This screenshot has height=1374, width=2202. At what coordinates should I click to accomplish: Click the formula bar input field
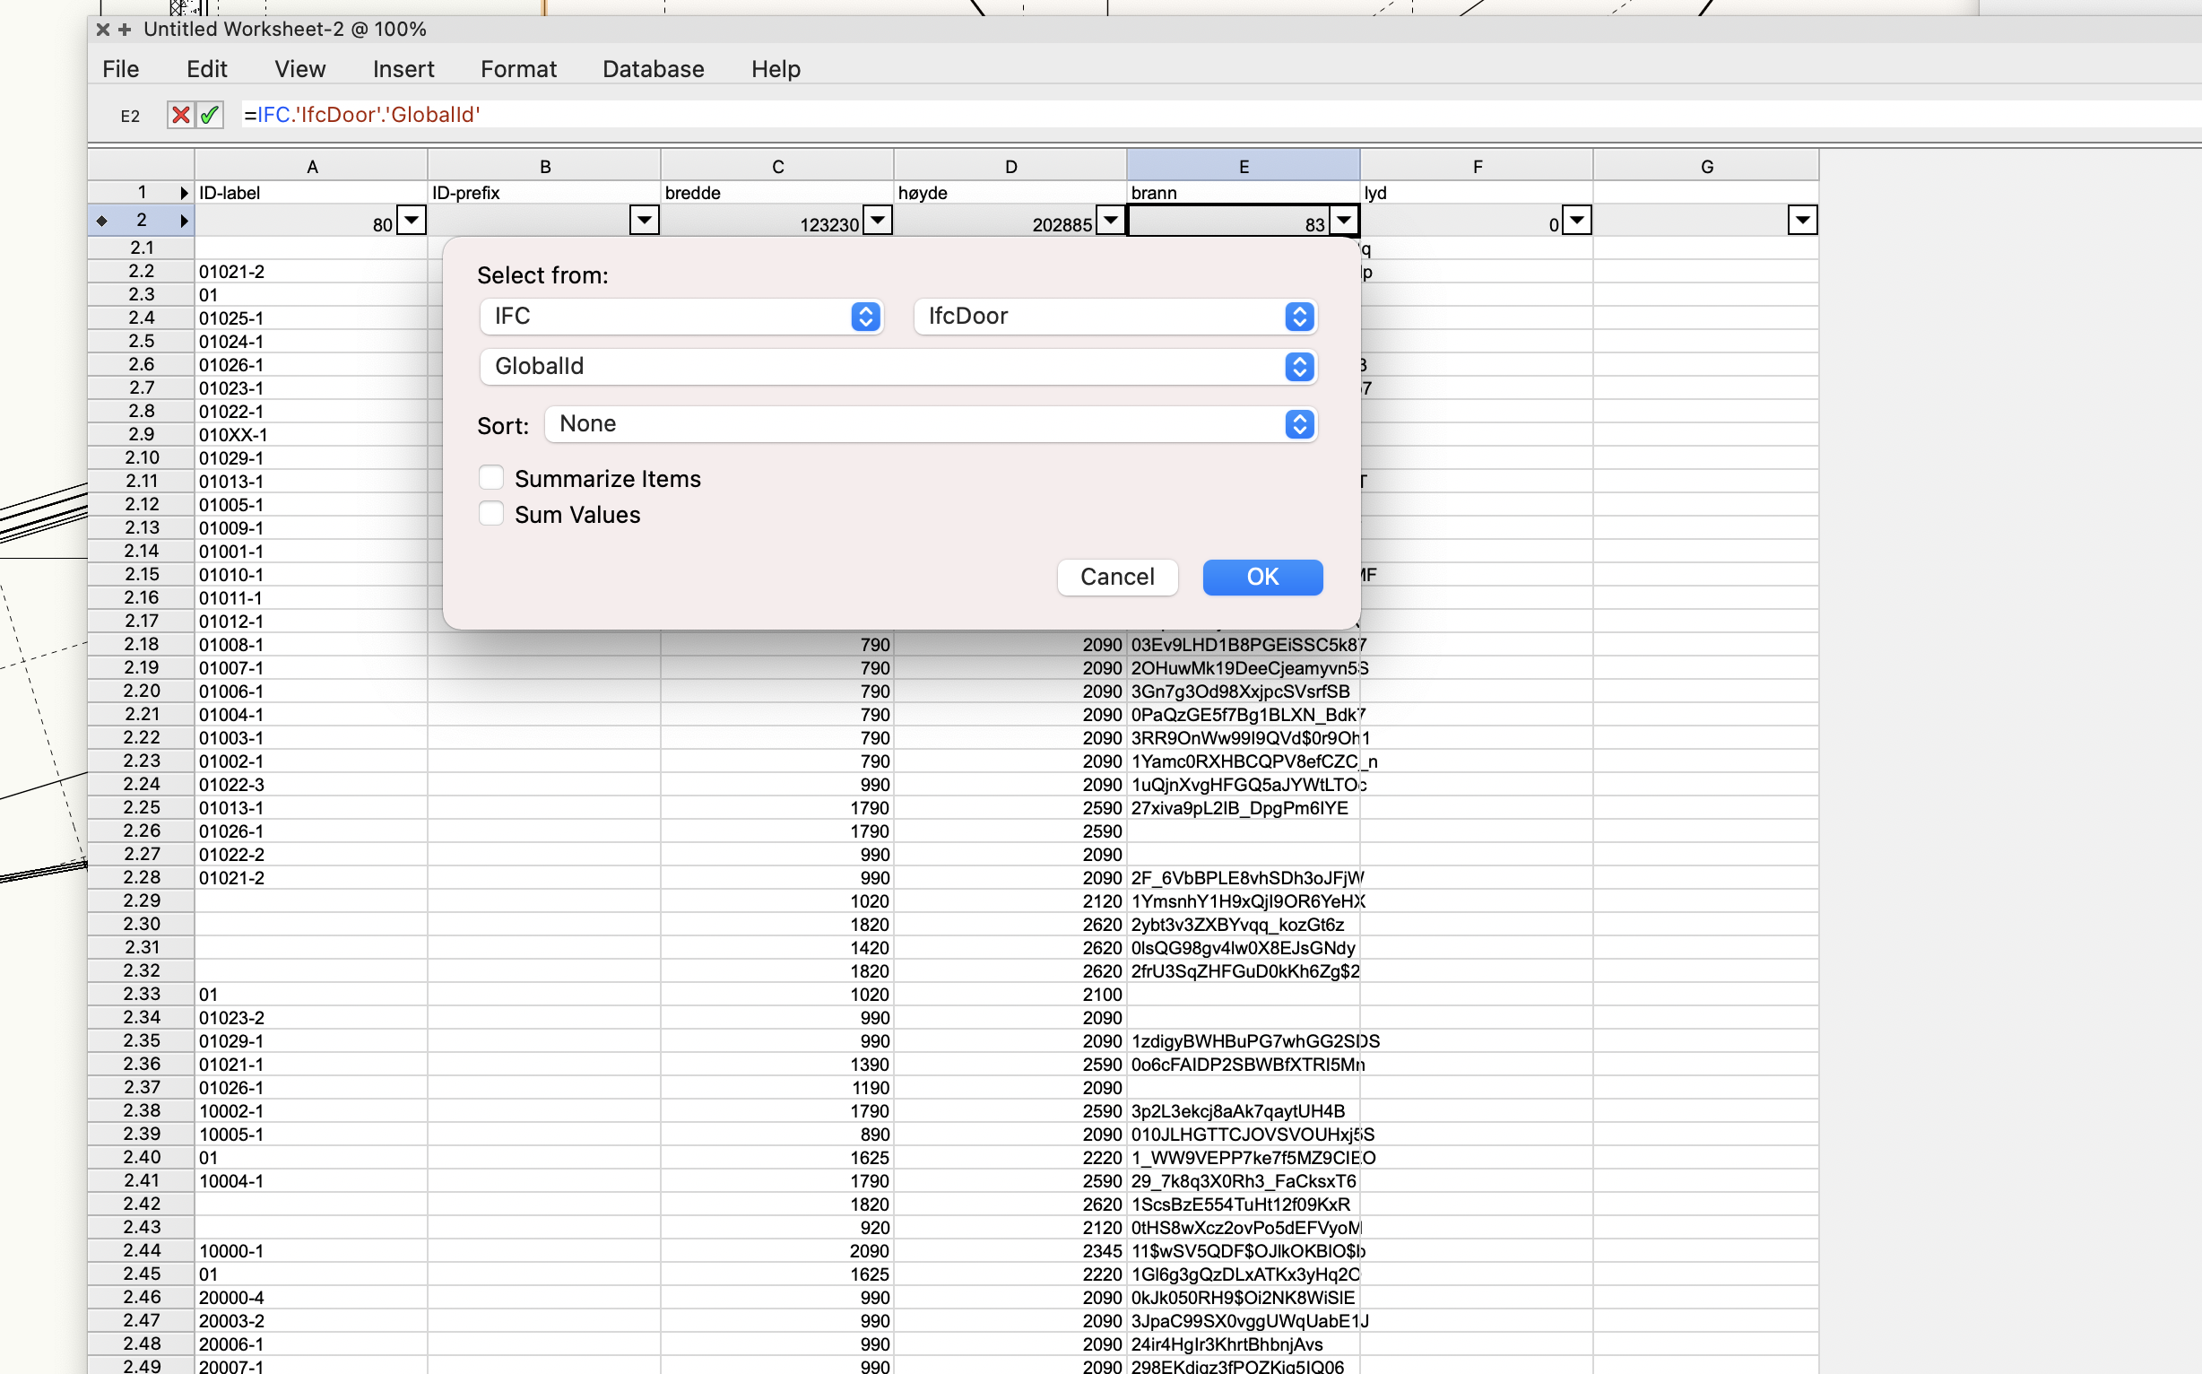[1181, 116]
